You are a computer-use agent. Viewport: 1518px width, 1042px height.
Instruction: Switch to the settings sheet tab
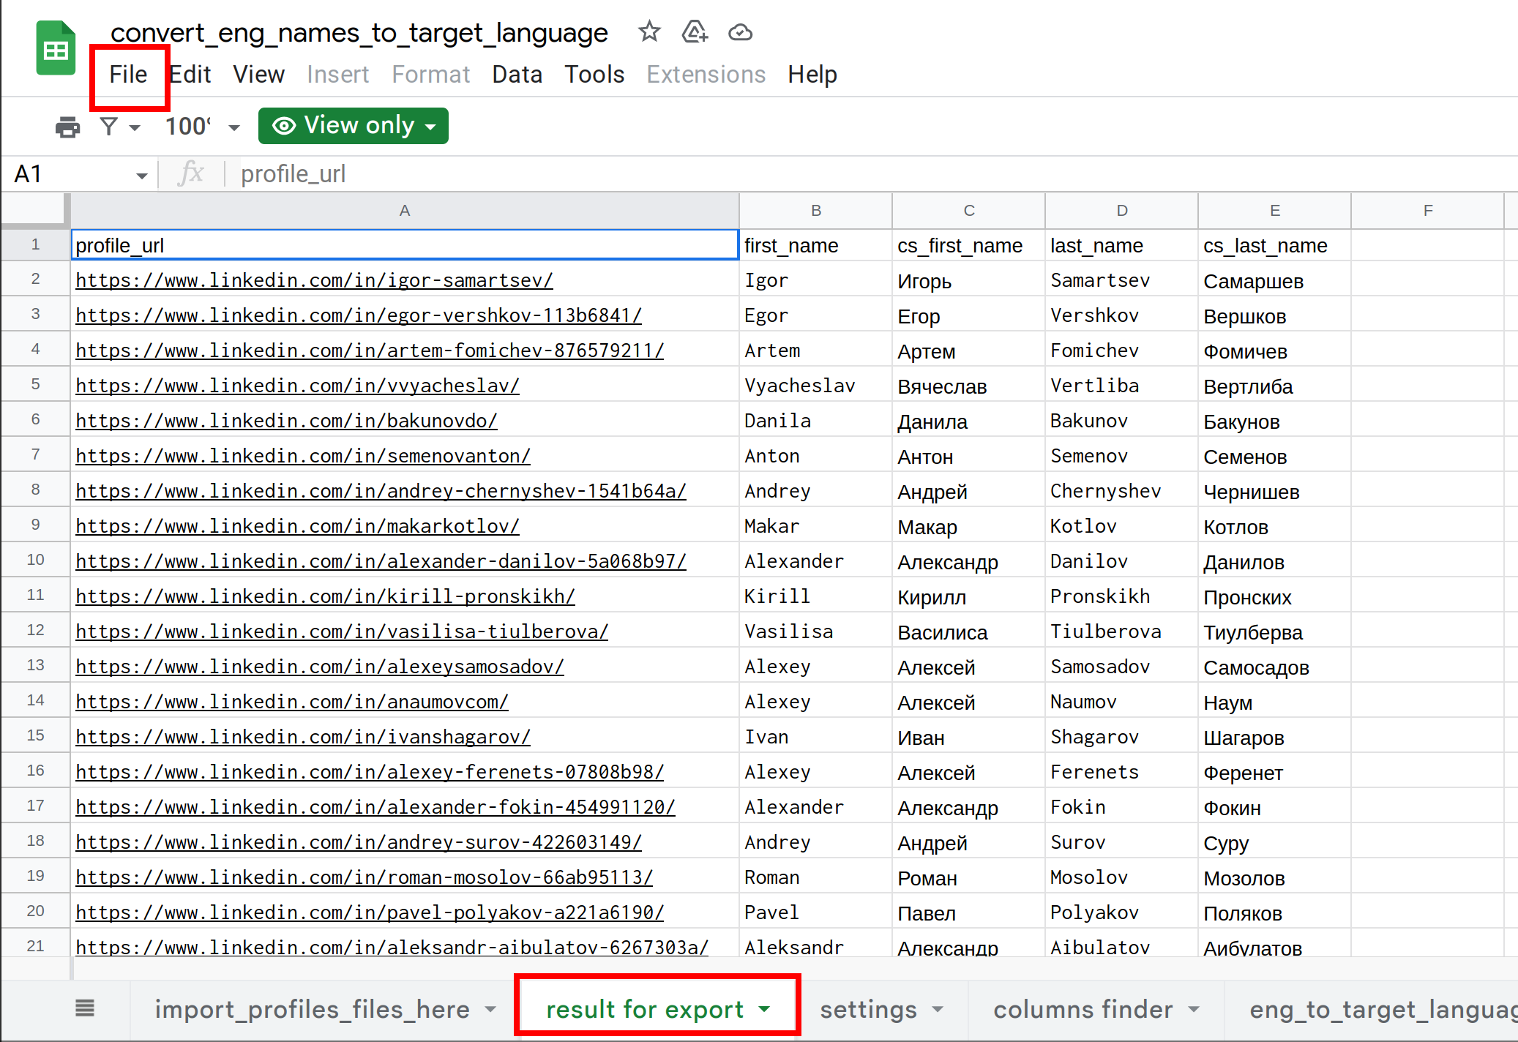868,1010
